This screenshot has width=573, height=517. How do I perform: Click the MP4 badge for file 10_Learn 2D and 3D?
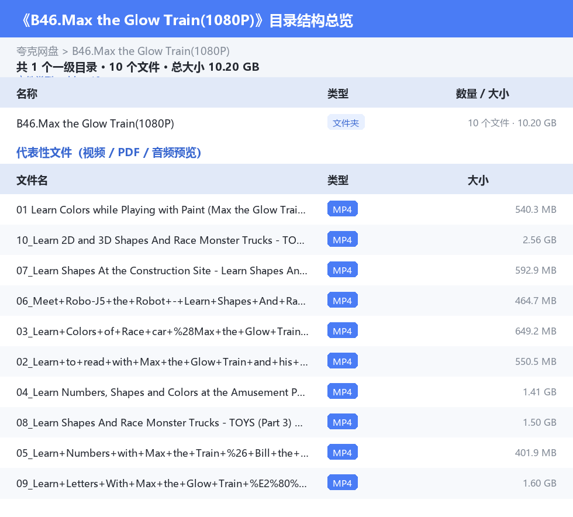(x=343, y=239)
